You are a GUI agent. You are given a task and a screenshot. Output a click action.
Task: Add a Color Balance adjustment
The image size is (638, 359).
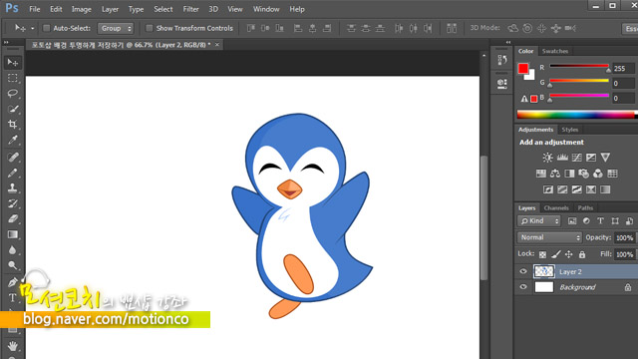tap(555, 174)
